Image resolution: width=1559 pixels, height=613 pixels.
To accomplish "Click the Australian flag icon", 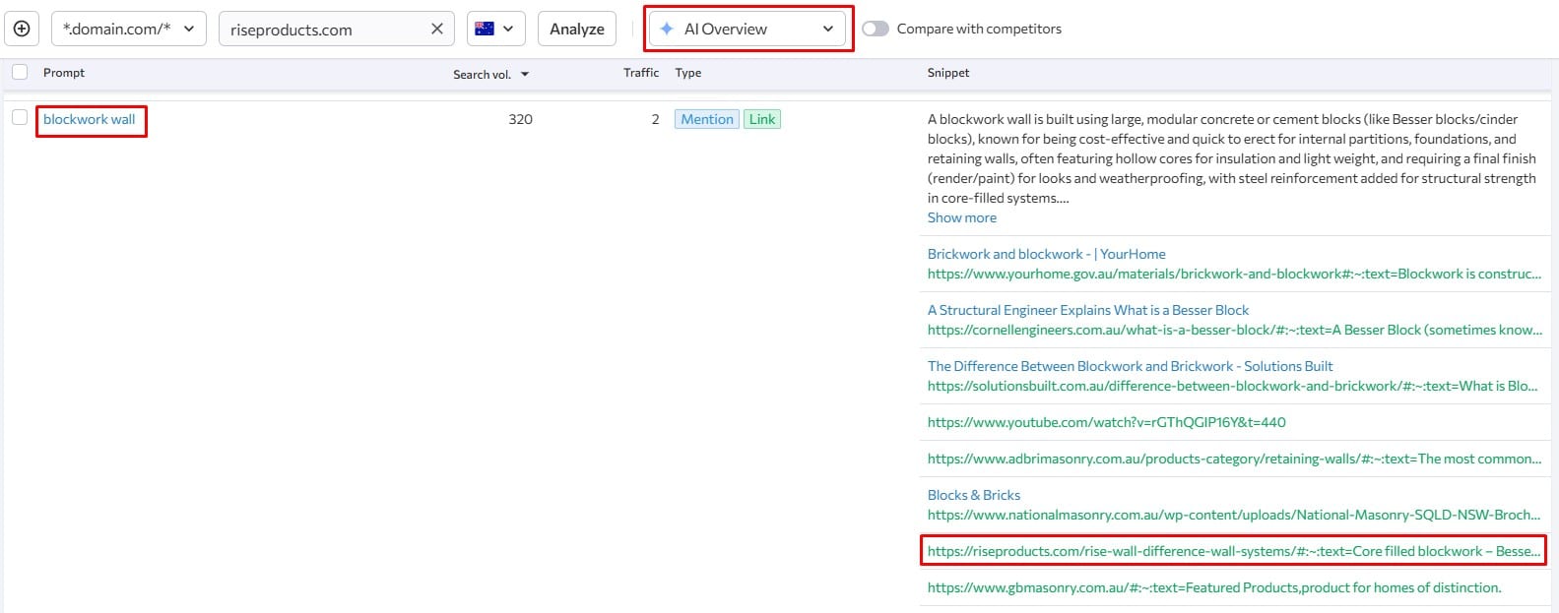I will (484, 29).
